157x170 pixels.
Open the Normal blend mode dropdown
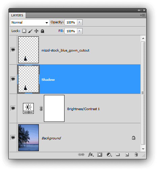[30, 23]
